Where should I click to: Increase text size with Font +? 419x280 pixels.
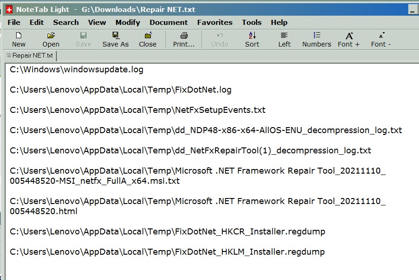[349, 40]
